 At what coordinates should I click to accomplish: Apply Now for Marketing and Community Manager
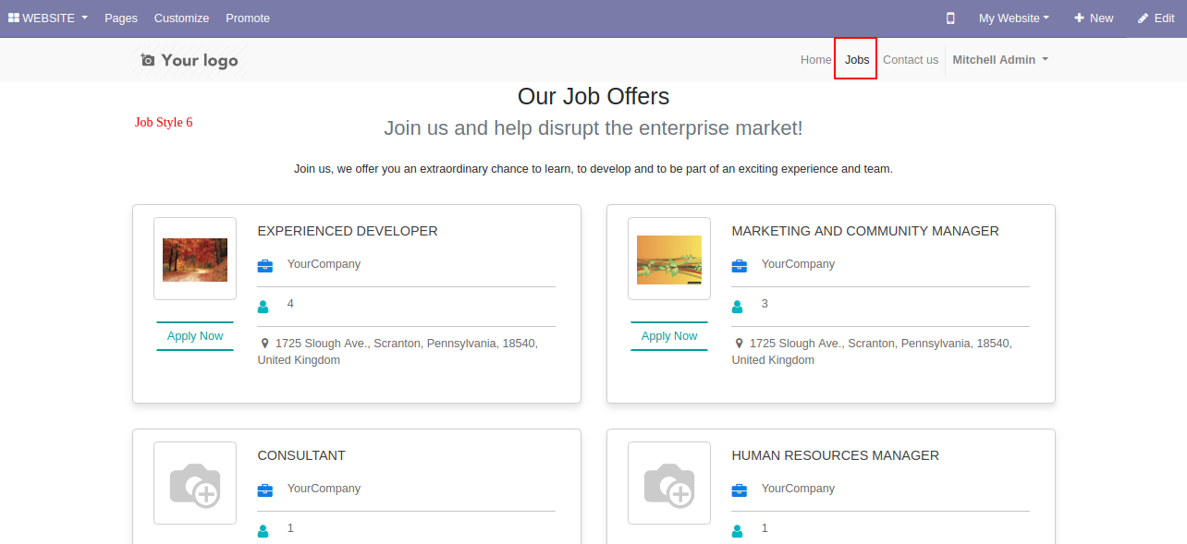pos(669,336)
